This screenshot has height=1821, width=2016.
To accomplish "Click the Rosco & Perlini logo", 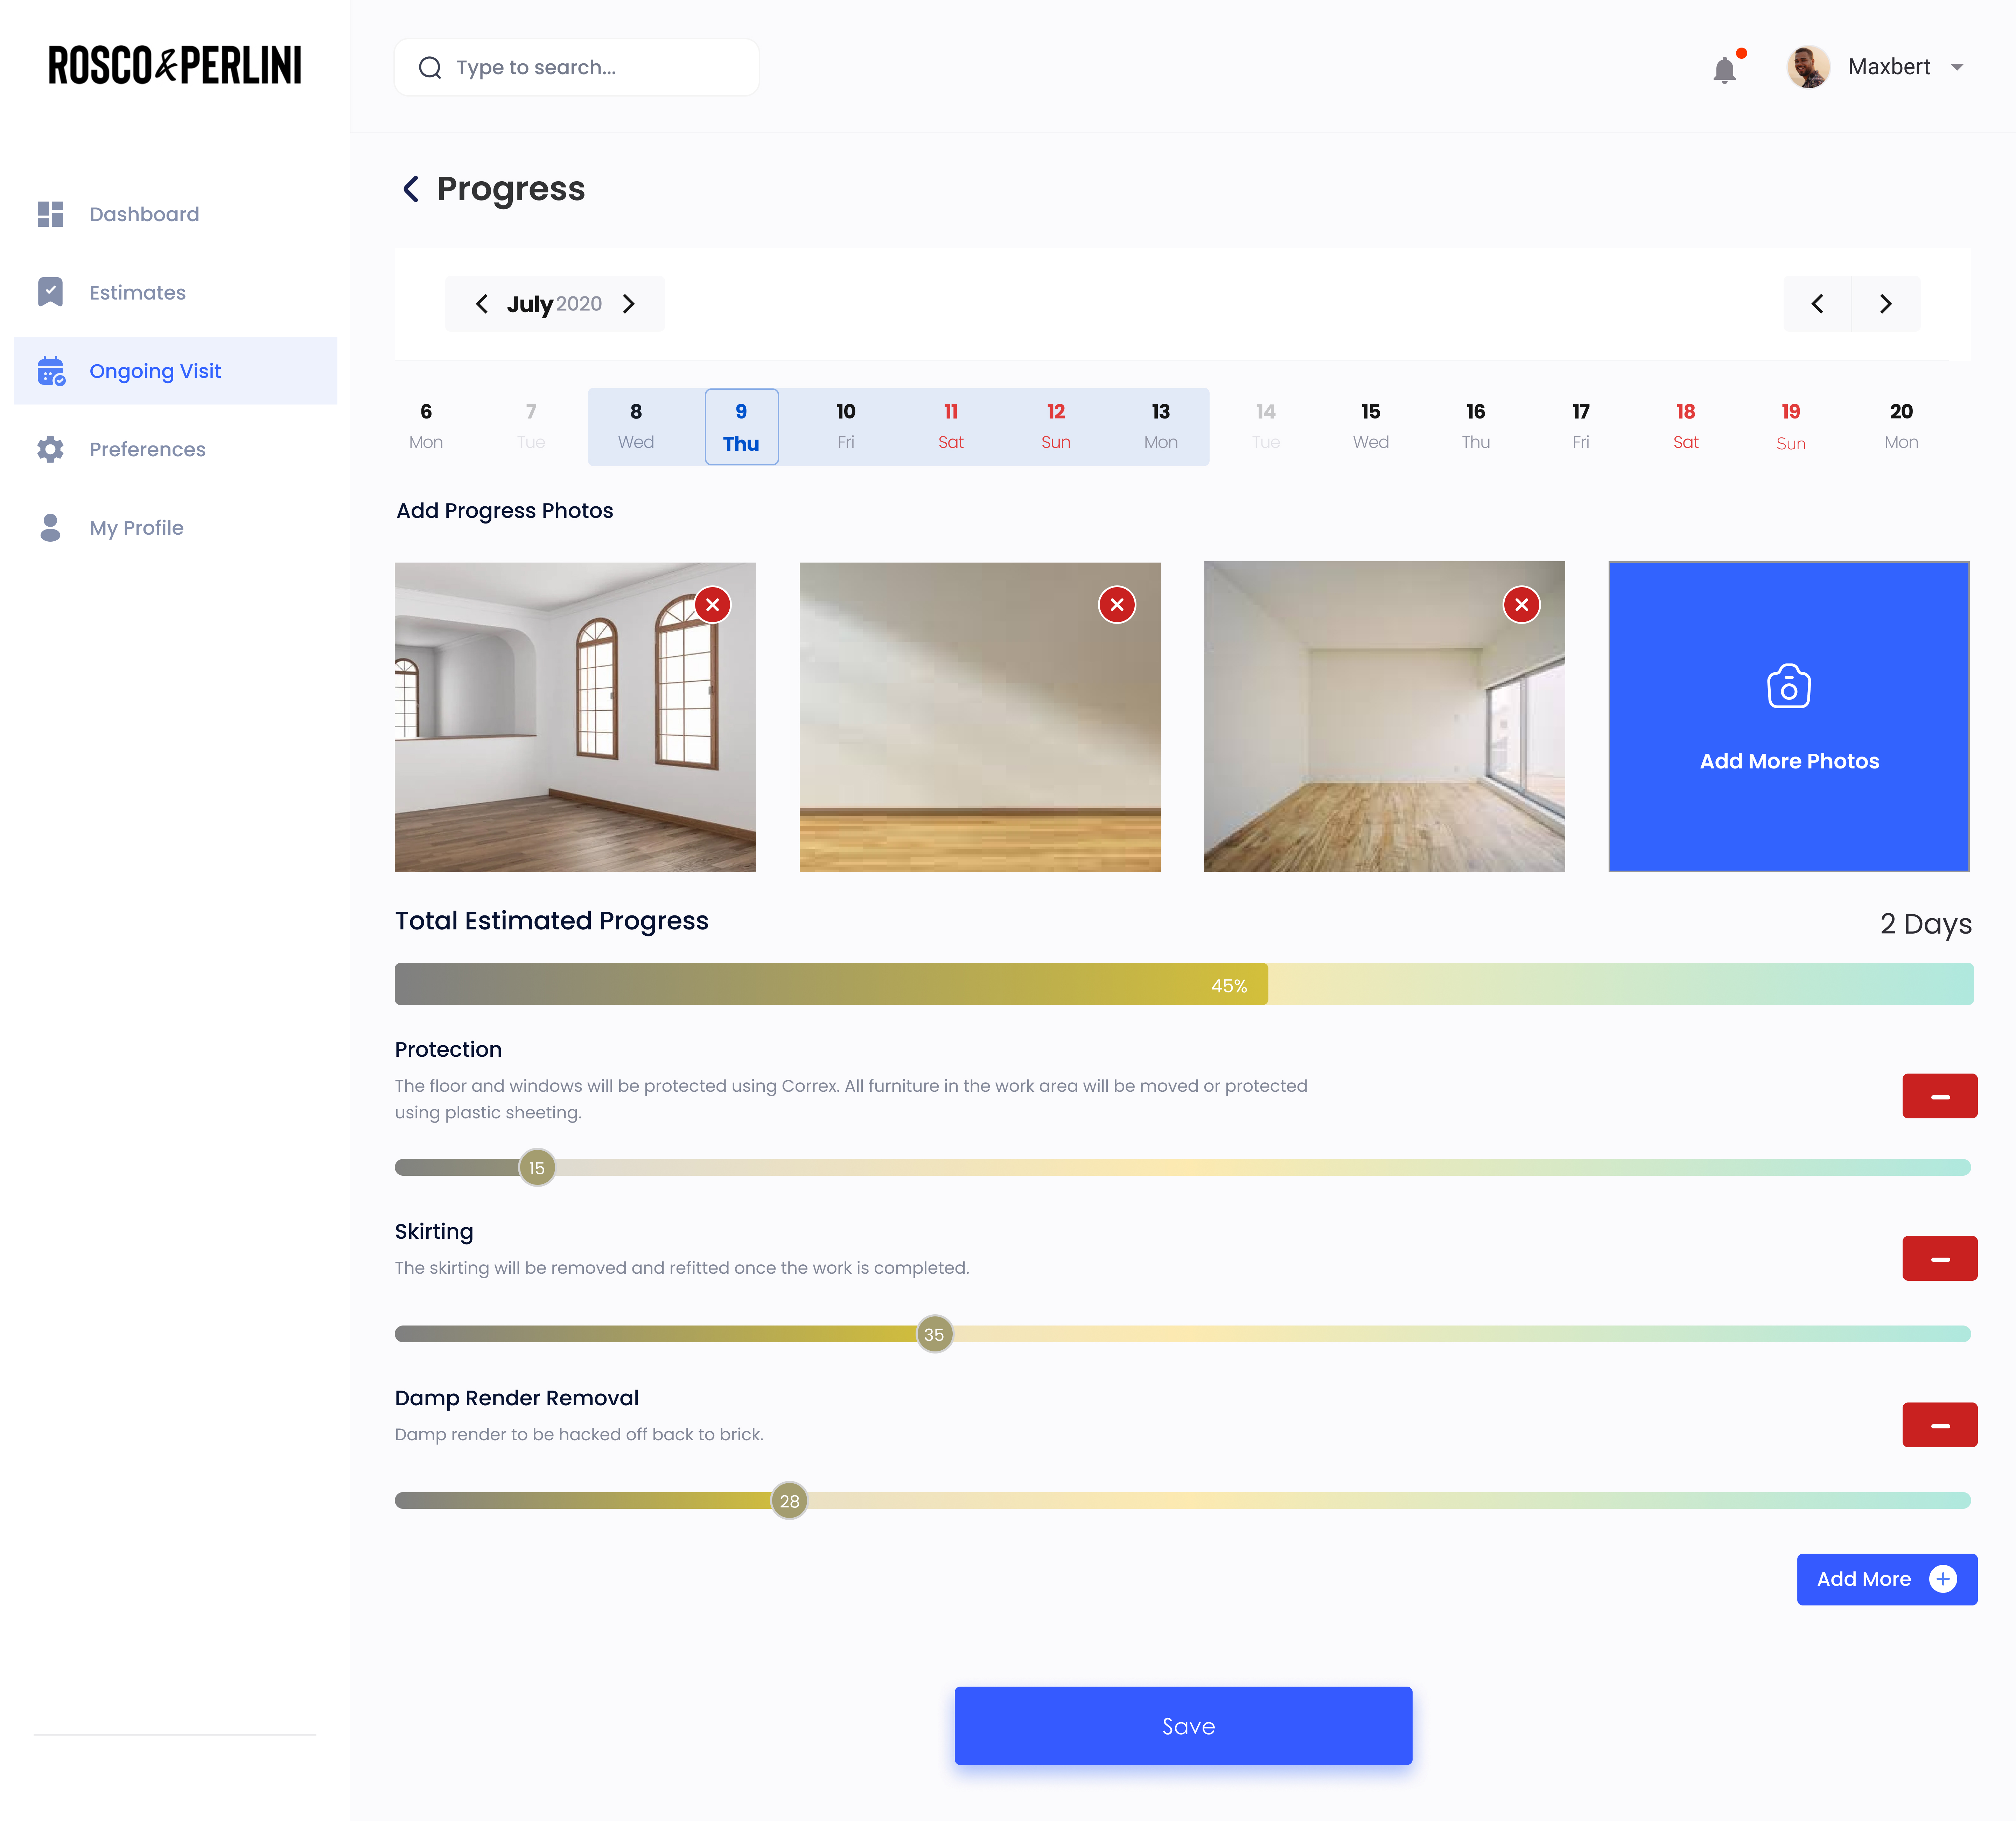I will pyautogui.click(x=175, y=65).
